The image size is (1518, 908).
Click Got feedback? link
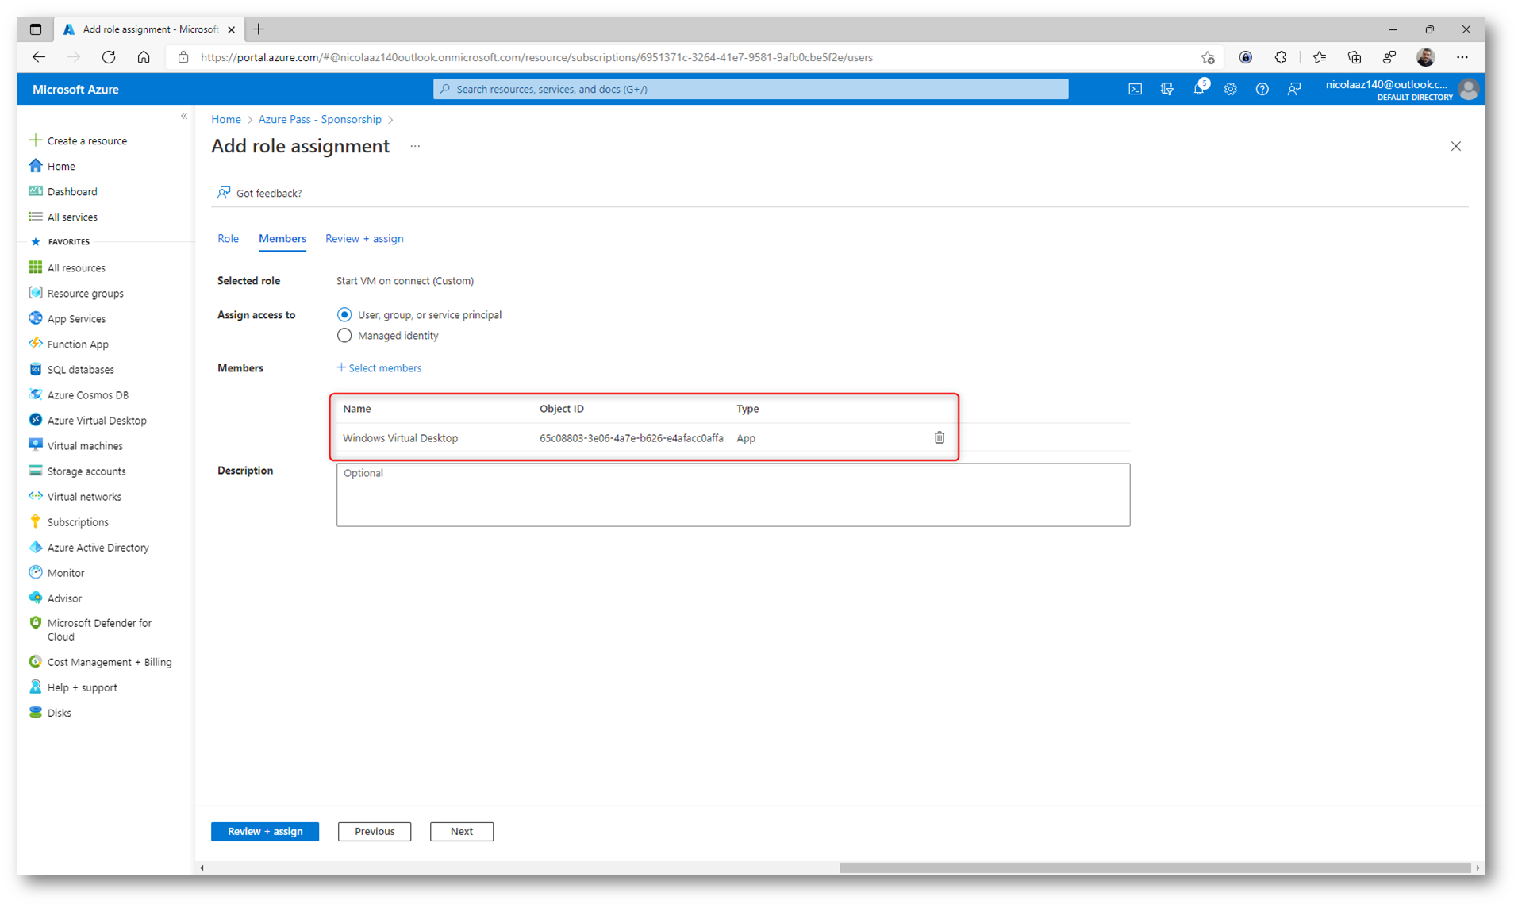coord(259,193)
